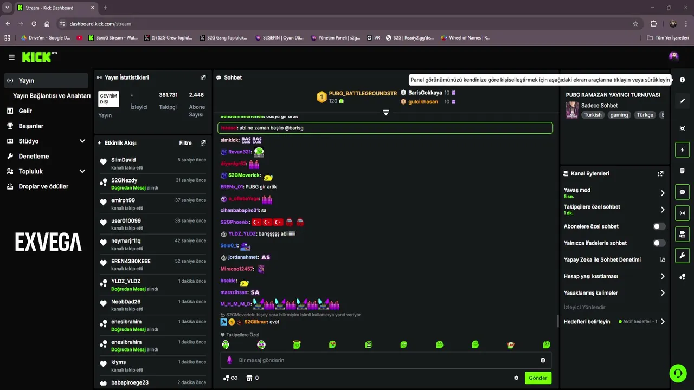The image size is (694, 390).
Task: Expand the Stüdyo sidebar menu
Action: pyautogui.click(x=82, y=141)
